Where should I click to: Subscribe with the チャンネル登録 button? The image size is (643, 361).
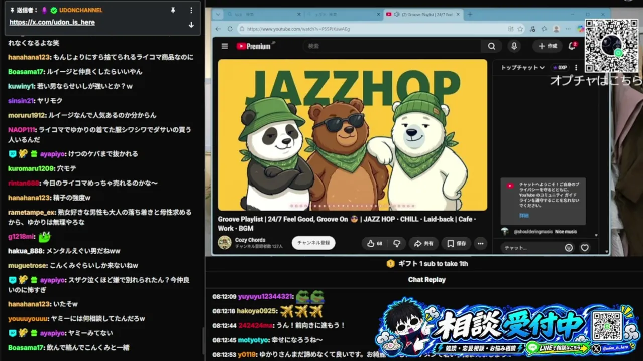click(313, 243)
